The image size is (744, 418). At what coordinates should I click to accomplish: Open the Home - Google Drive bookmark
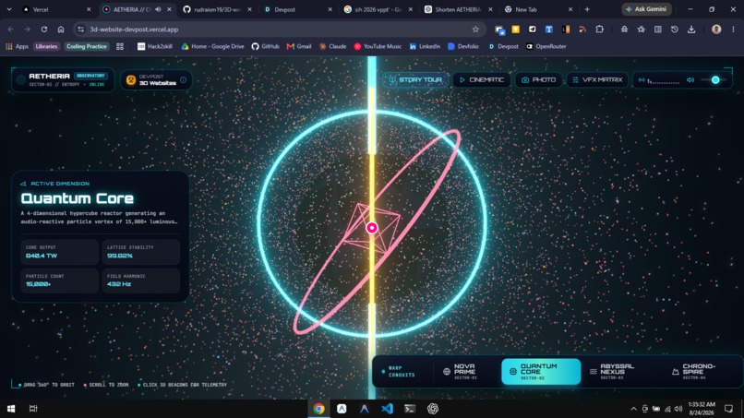(x=212, y=46)
